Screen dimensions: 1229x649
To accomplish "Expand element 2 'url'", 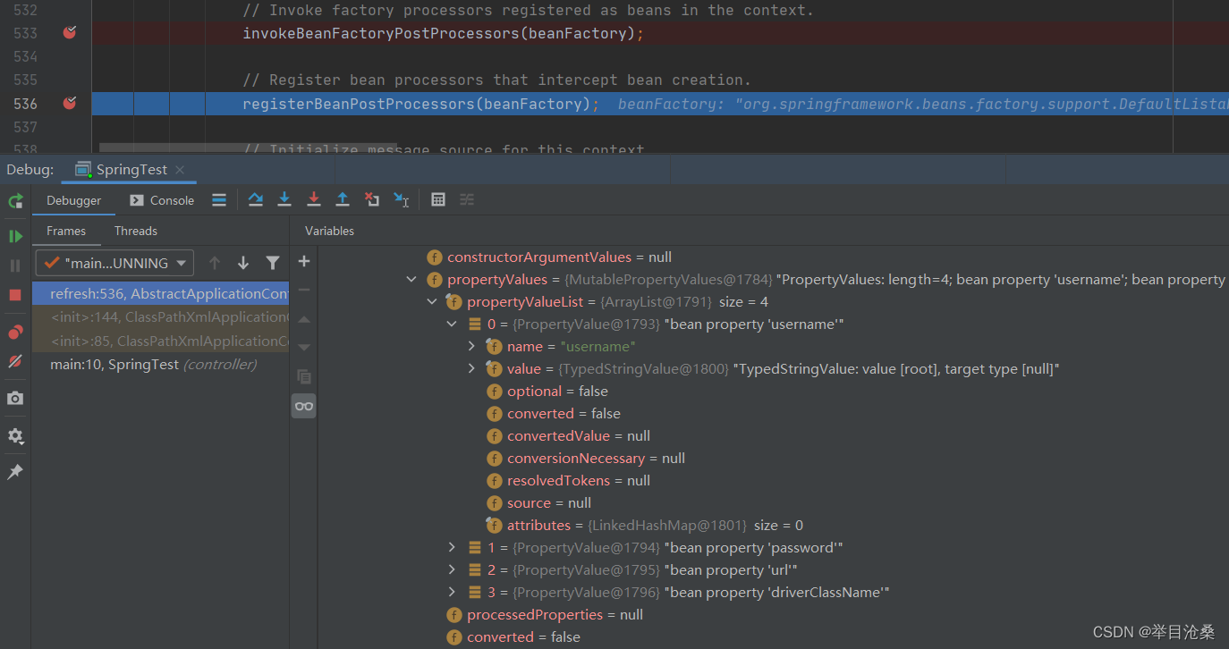I will [453, 569].
